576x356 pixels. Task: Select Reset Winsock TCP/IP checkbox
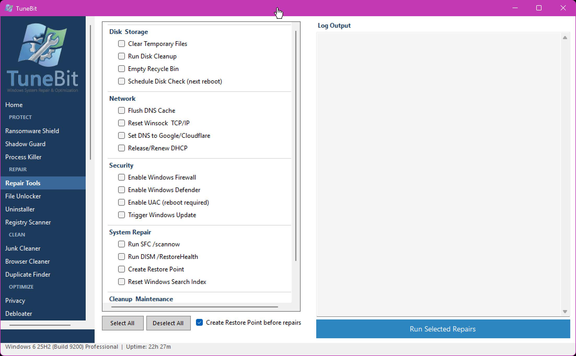[122, 123]
